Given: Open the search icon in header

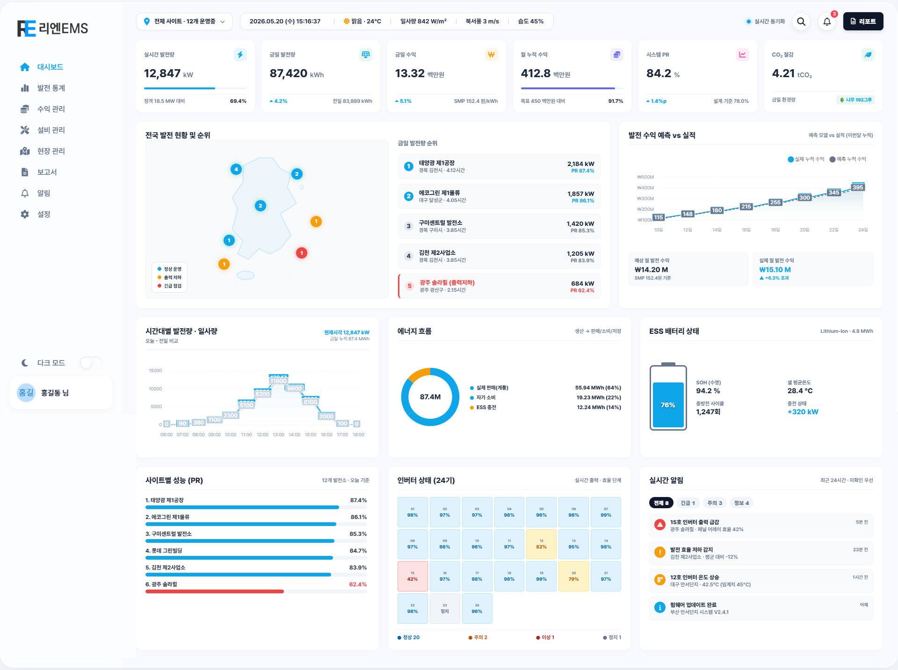Looking at the screenshot, I should (x=801, y=22).
